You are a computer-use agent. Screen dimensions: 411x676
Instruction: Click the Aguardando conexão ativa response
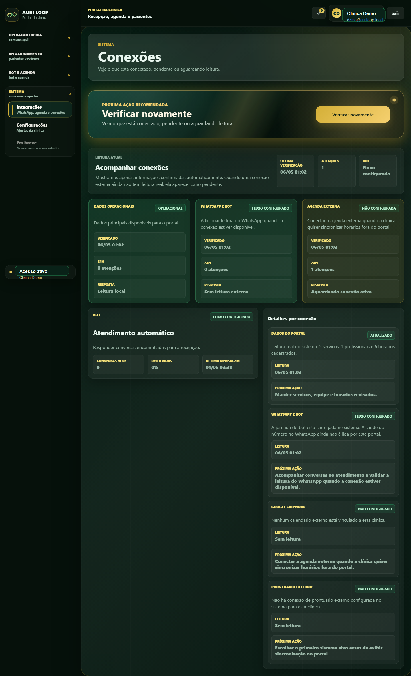pyautogui.click(x=341, y=292)
